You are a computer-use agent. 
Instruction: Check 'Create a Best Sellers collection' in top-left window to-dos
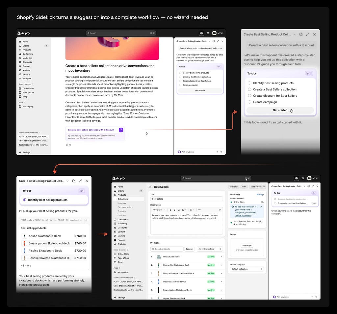tap(180, 77)
